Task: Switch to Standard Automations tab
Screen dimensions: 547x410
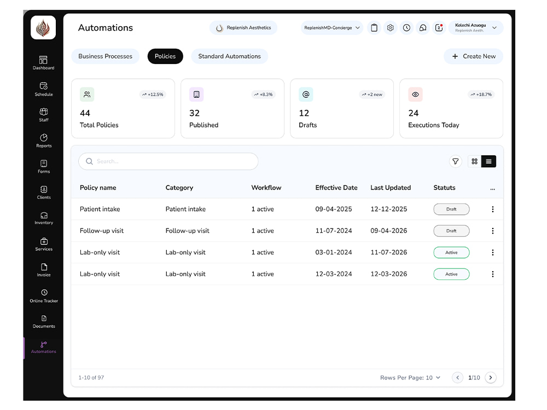Action: 230,56
